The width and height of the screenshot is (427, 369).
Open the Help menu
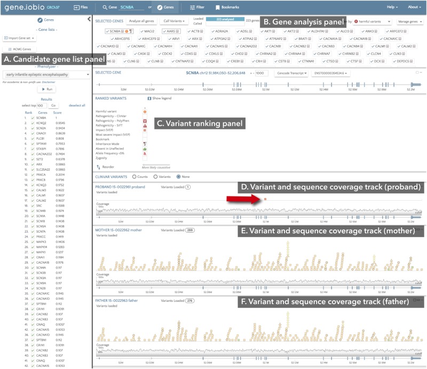(393, 7)
